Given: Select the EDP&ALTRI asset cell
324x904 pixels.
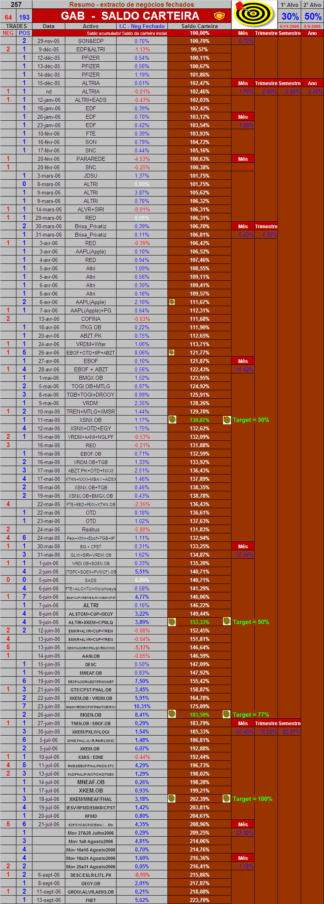Looking at the screenshot, I should tap(91, 49).
